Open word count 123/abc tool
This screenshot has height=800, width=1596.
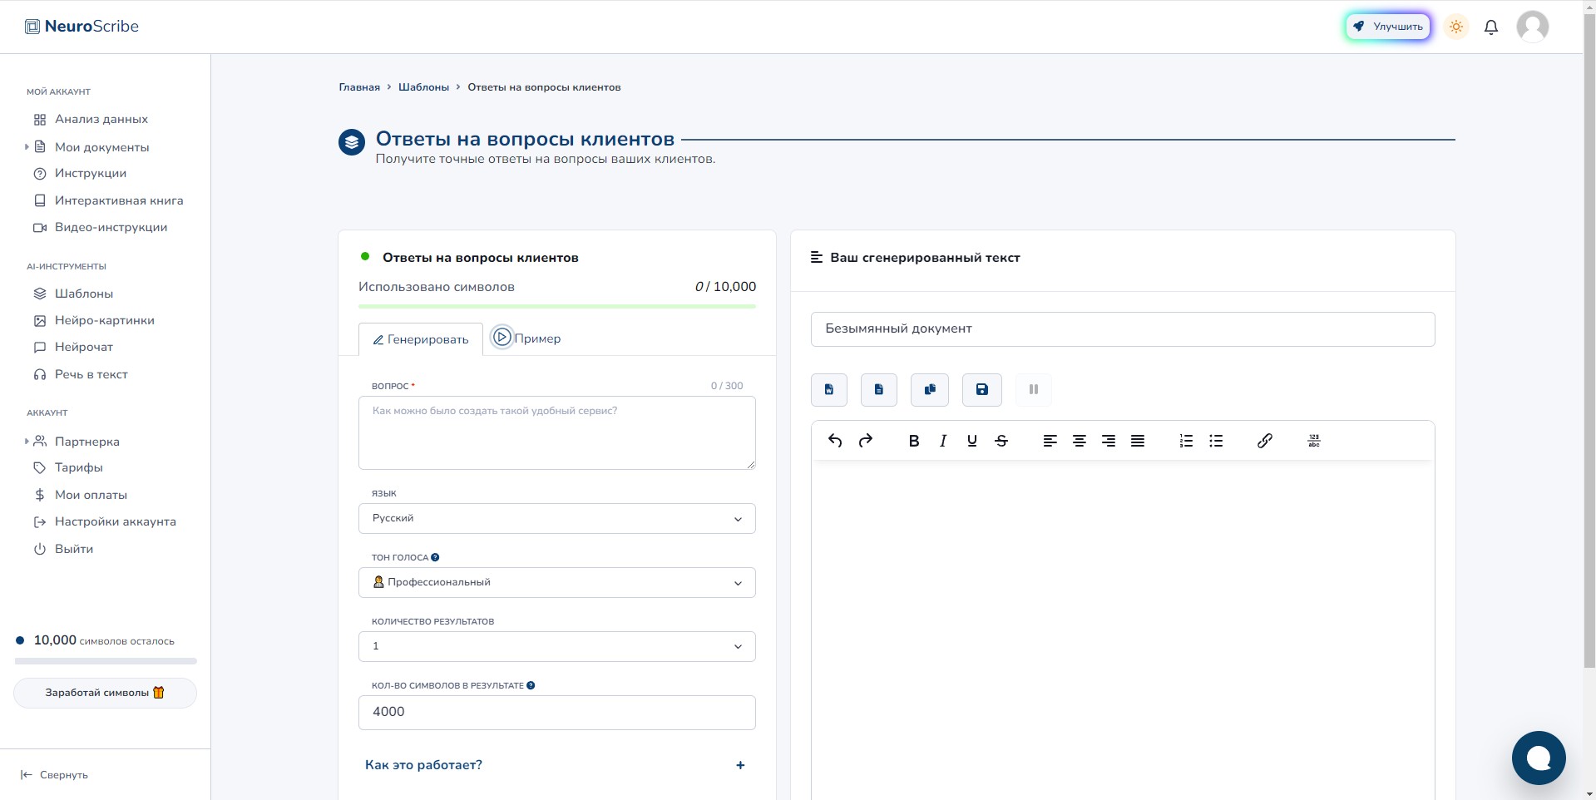[x=1314, y=441]
